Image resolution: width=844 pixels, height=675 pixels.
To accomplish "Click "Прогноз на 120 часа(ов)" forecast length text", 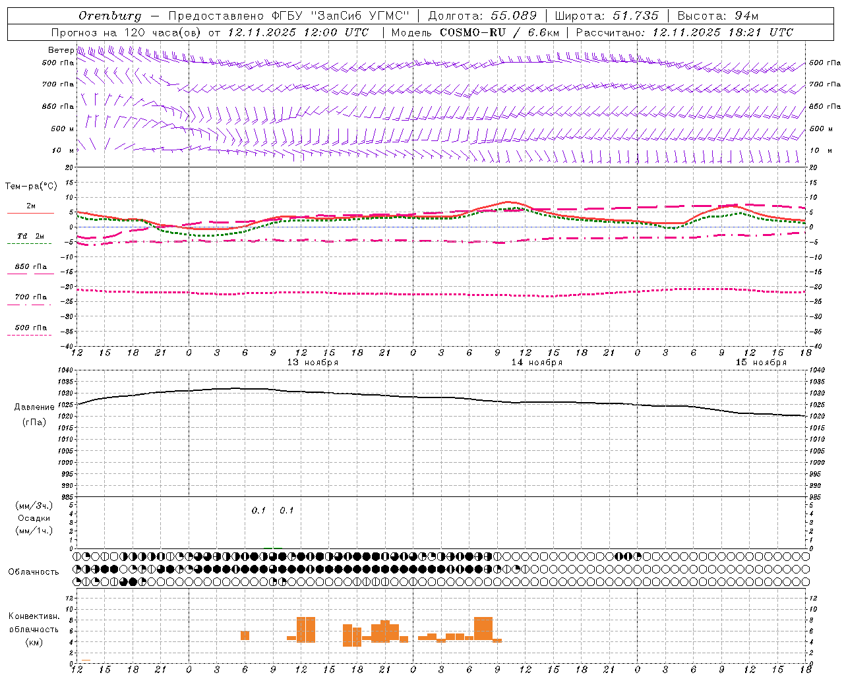I will 127,32.
